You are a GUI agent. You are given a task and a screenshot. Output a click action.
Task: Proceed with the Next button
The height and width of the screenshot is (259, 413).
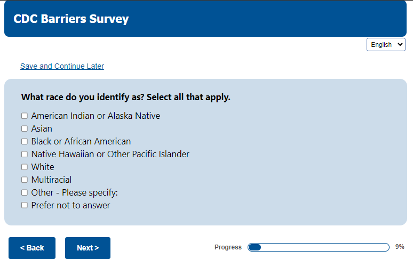[x=88, y=248]
